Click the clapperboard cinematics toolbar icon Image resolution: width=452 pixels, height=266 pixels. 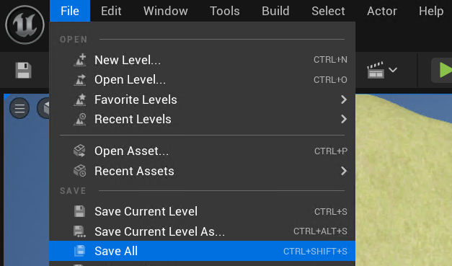[376, 70]
